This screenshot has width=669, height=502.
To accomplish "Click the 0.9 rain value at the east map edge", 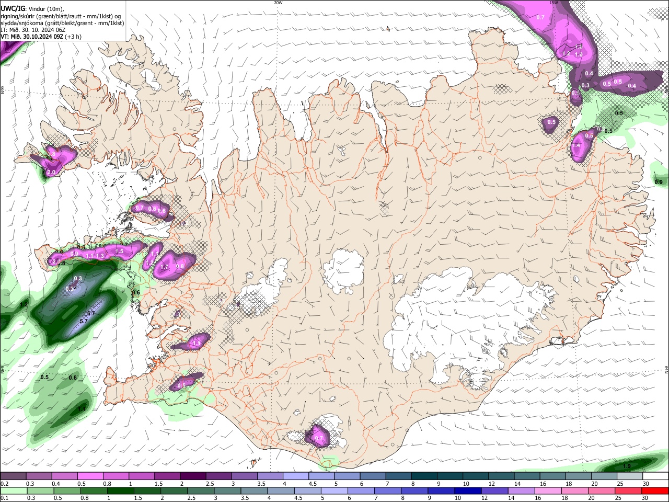I will tap(659, 182).
